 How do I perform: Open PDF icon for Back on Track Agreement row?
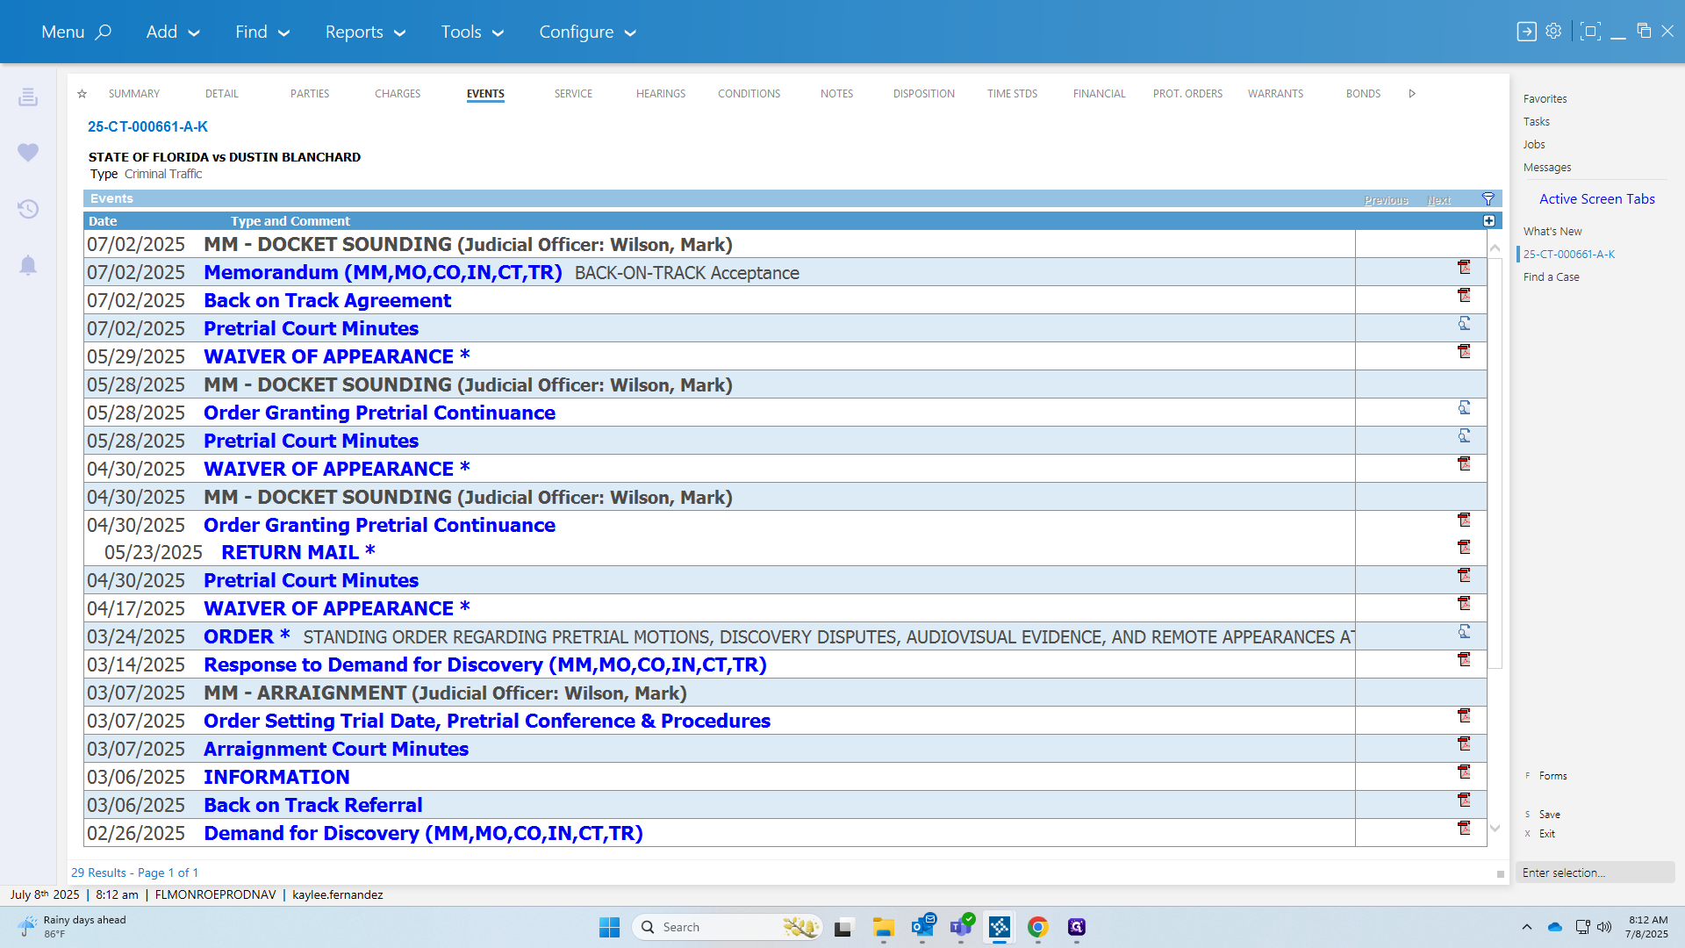click(1464, 295)
